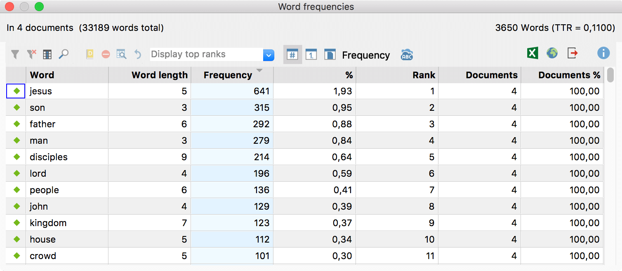Screen dimensions: 622x271
Task: Click the Rank column header
Action: click(x=397, y=75)
